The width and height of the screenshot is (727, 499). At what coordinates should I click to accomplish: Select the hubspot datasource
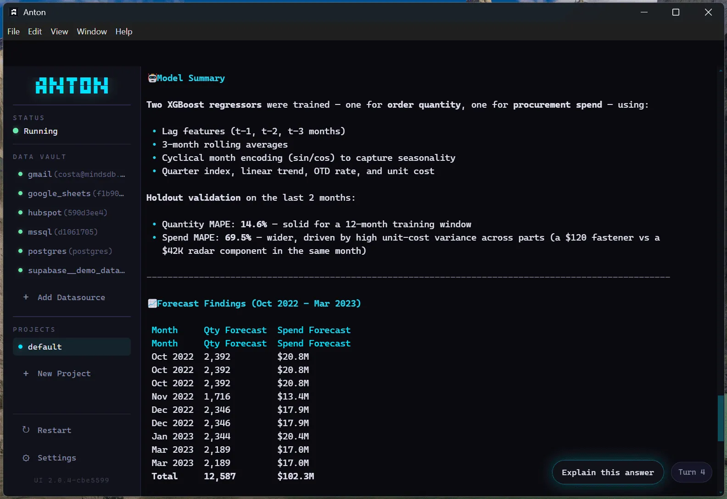72,213
